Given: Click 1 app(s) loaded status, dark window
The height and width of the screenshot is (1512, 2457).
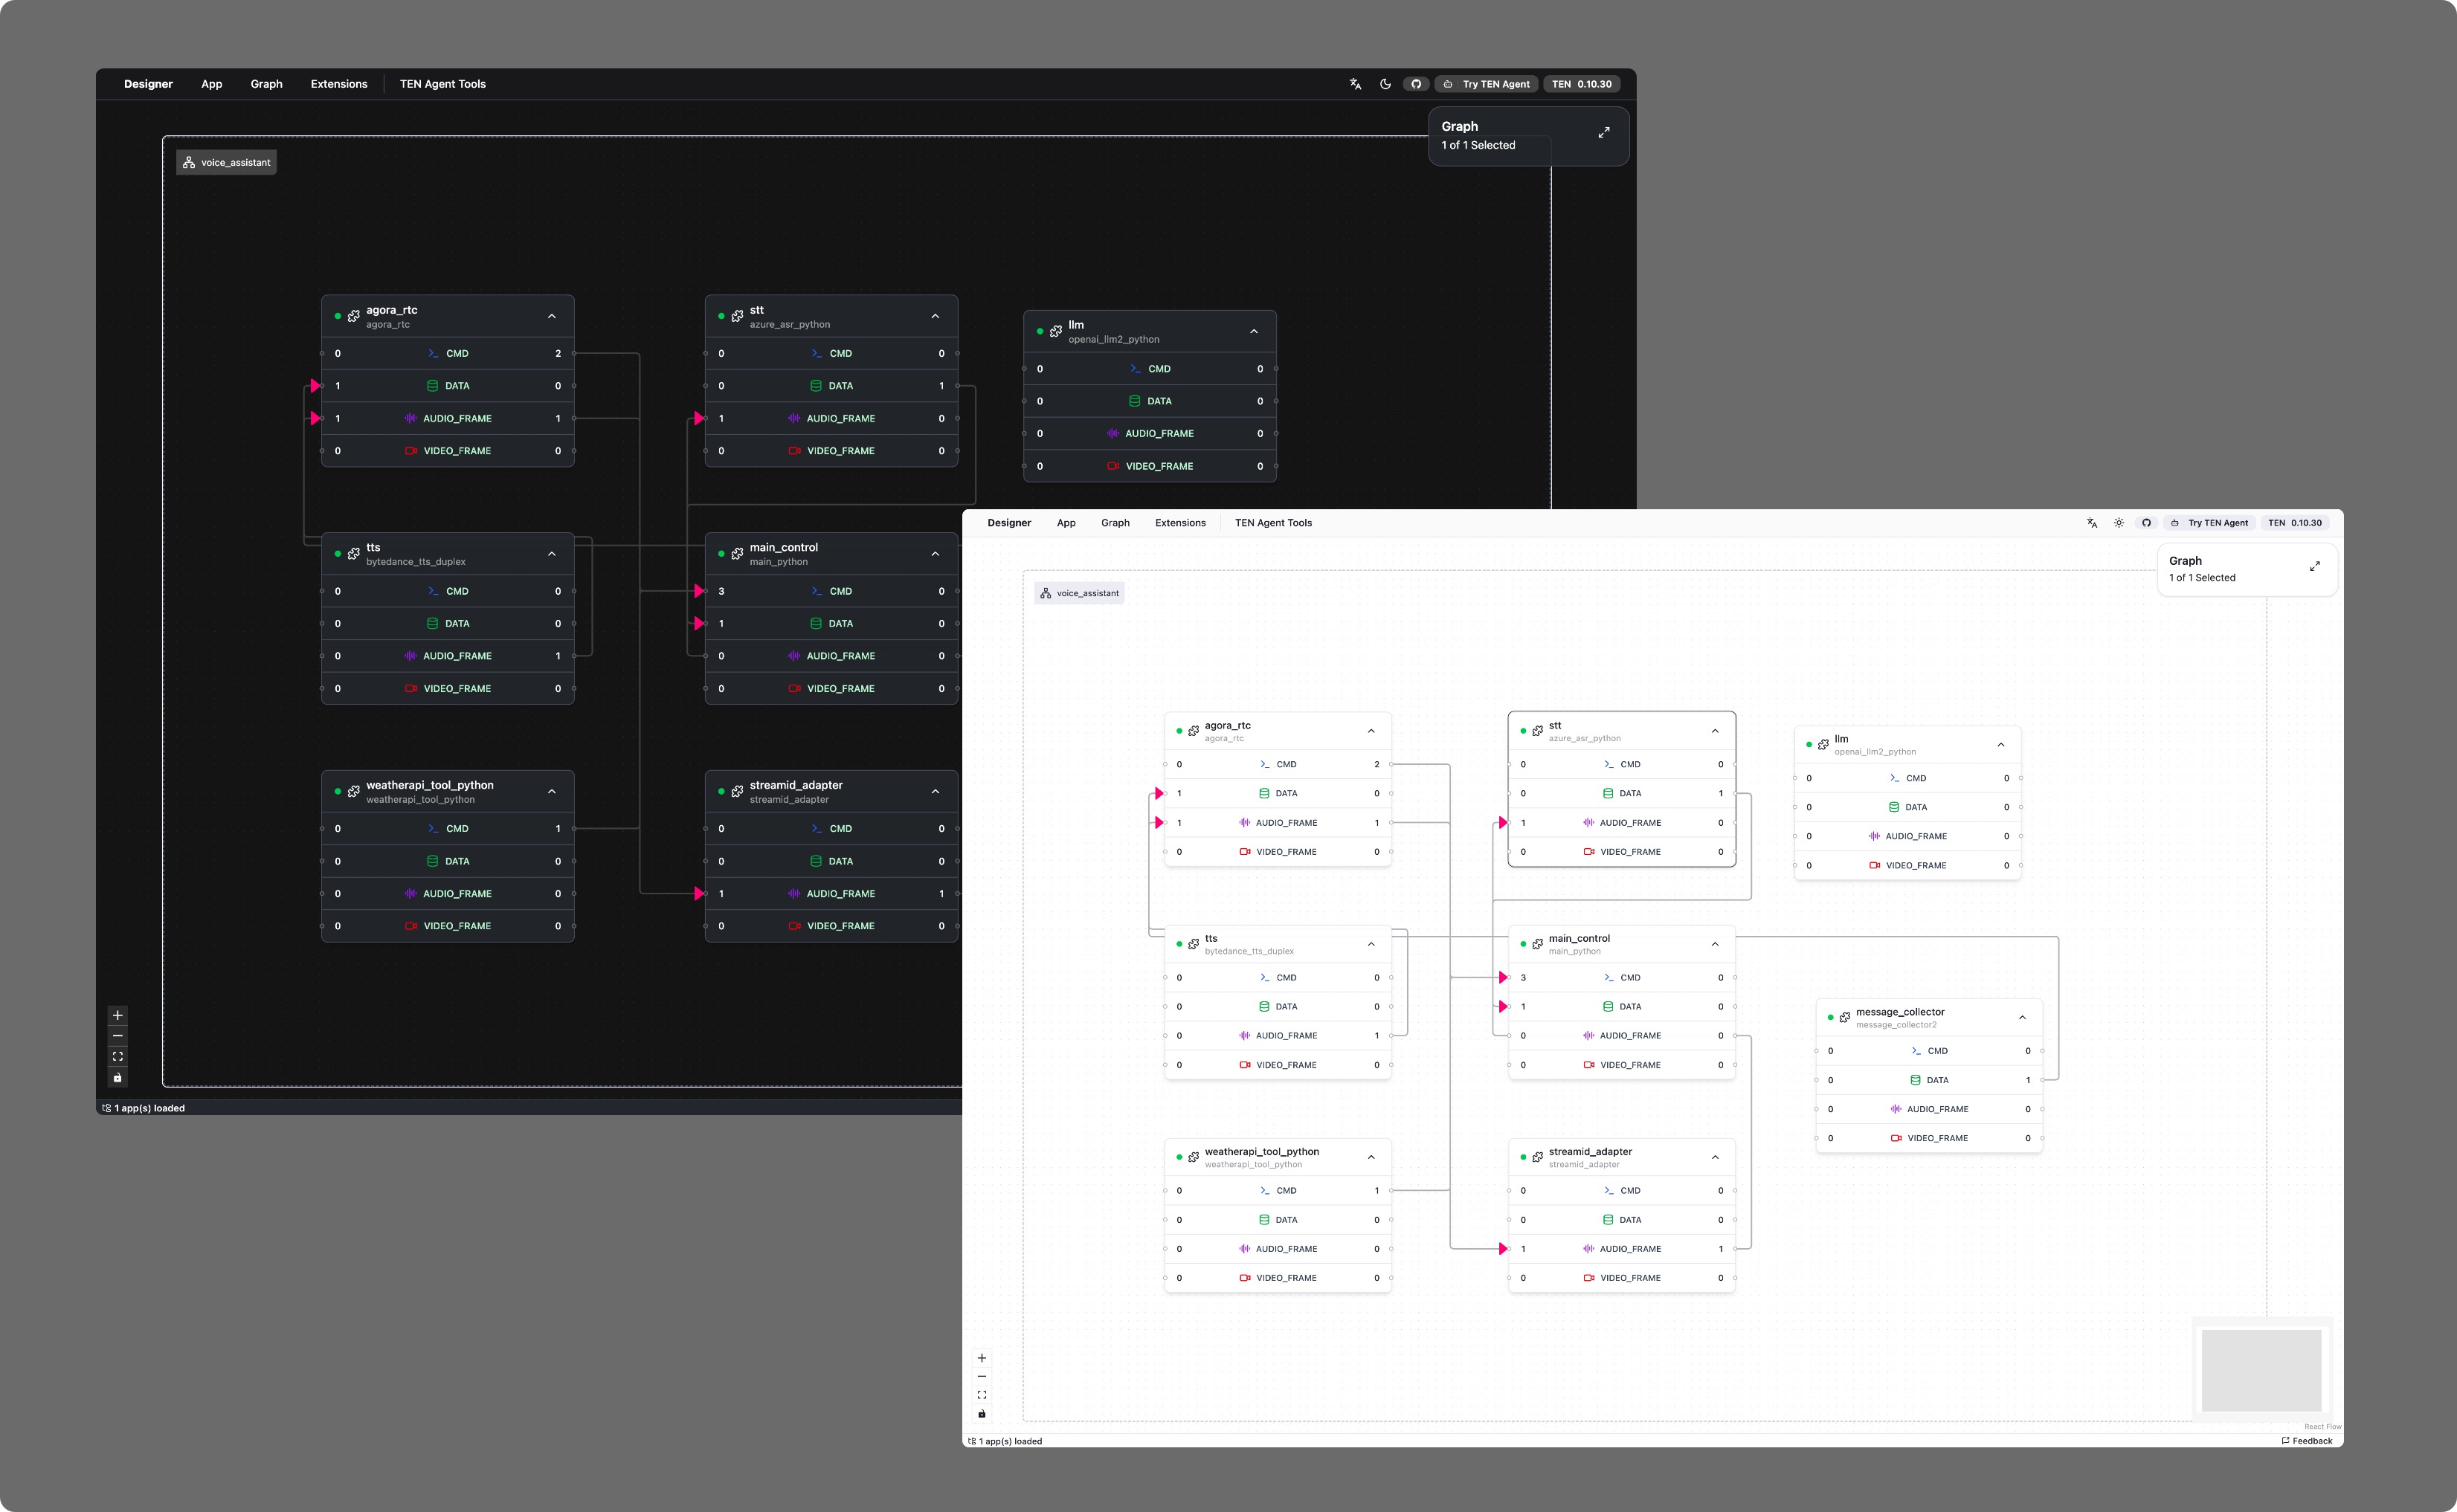Looking at the screenshot, I should (143, 1108).
